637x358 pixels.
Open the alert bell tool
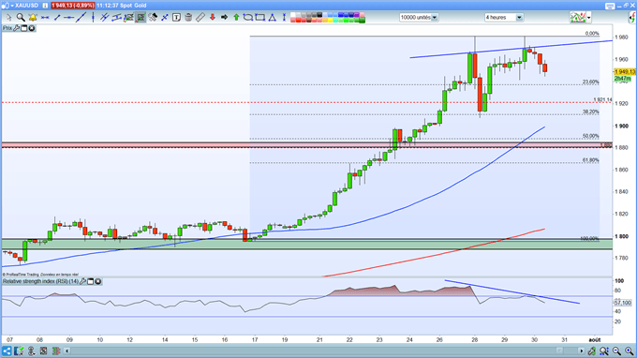pyautogui.click(x=33, y=18)
